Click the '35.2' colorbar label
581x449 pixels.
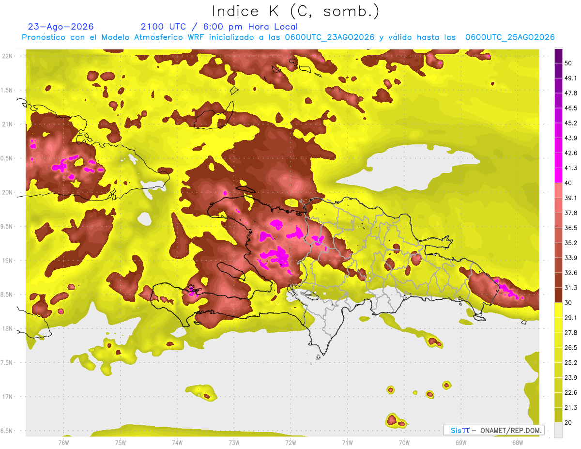click(571, 243)
